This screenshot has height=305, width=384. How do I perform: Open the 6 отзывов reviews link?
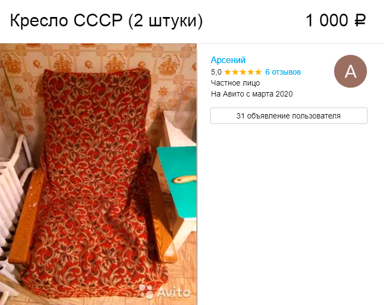pos(283,72)
